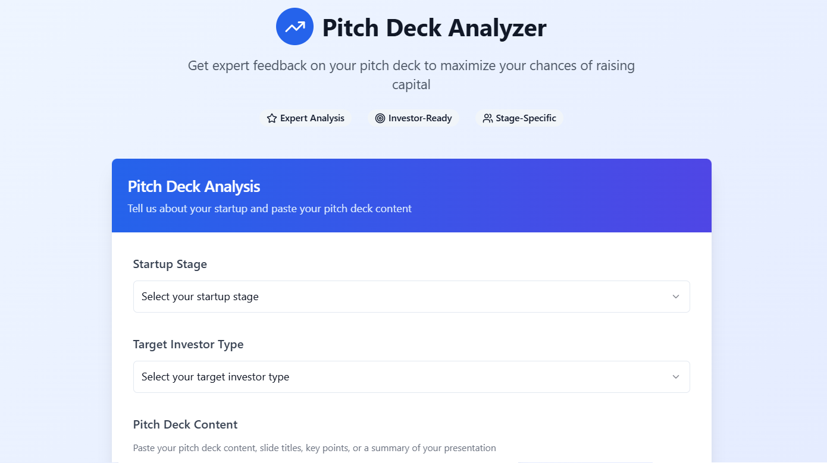Click the Startup Stage field label
Viewport: 827px width, 463px height.
pos(170,264)
